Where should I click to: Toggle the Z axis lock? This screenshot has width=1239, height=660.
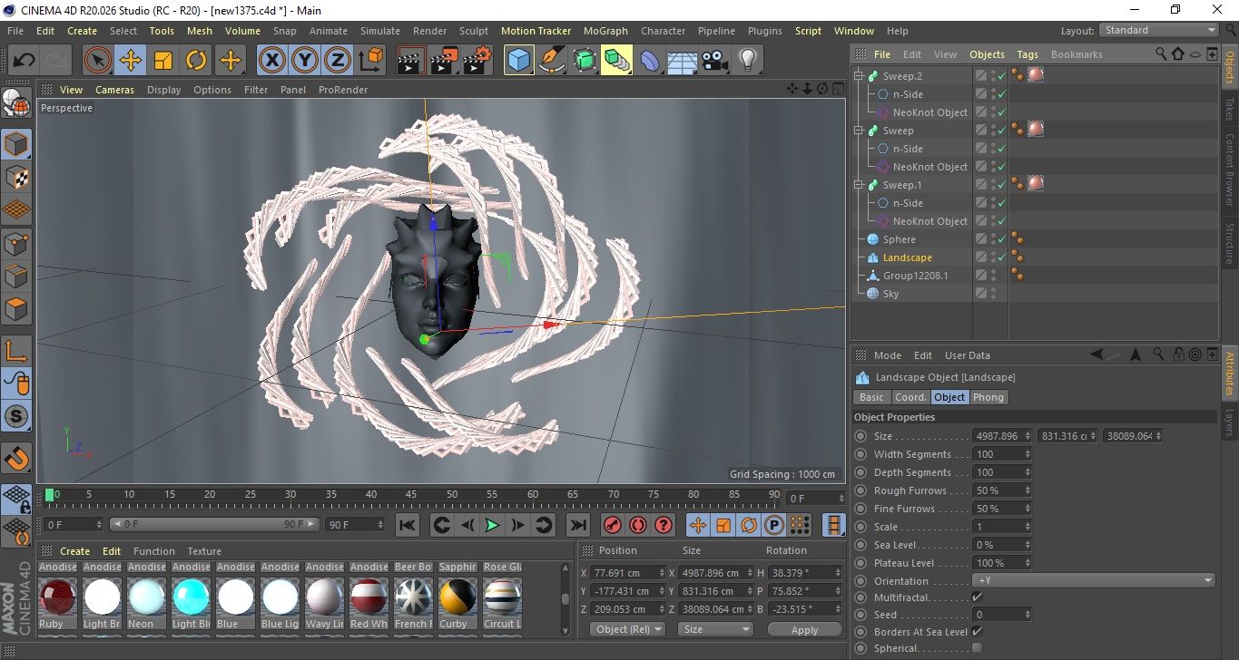[x=337, y=61]
